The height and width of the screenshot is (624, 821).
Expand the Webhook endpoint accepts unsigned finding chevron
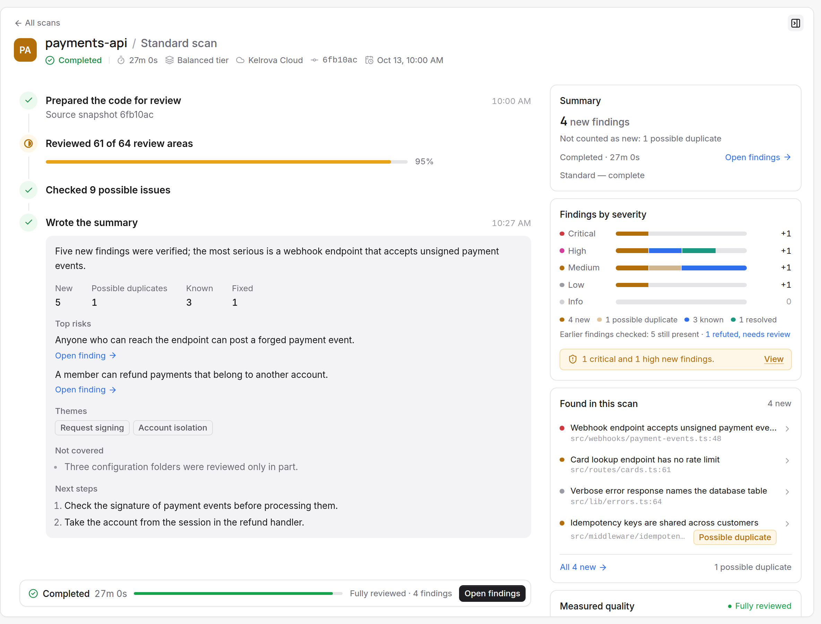click(x=787, y=428)
